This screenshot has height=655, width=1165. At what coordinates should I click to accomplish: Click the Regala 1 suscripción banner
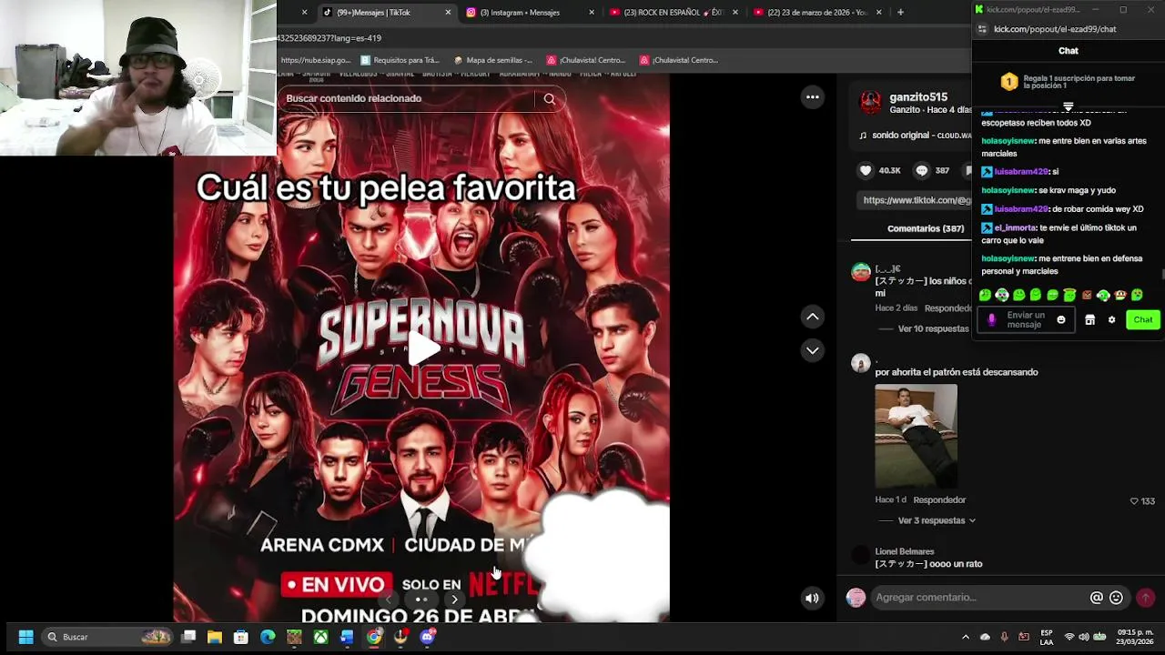tap(1069, 82)
